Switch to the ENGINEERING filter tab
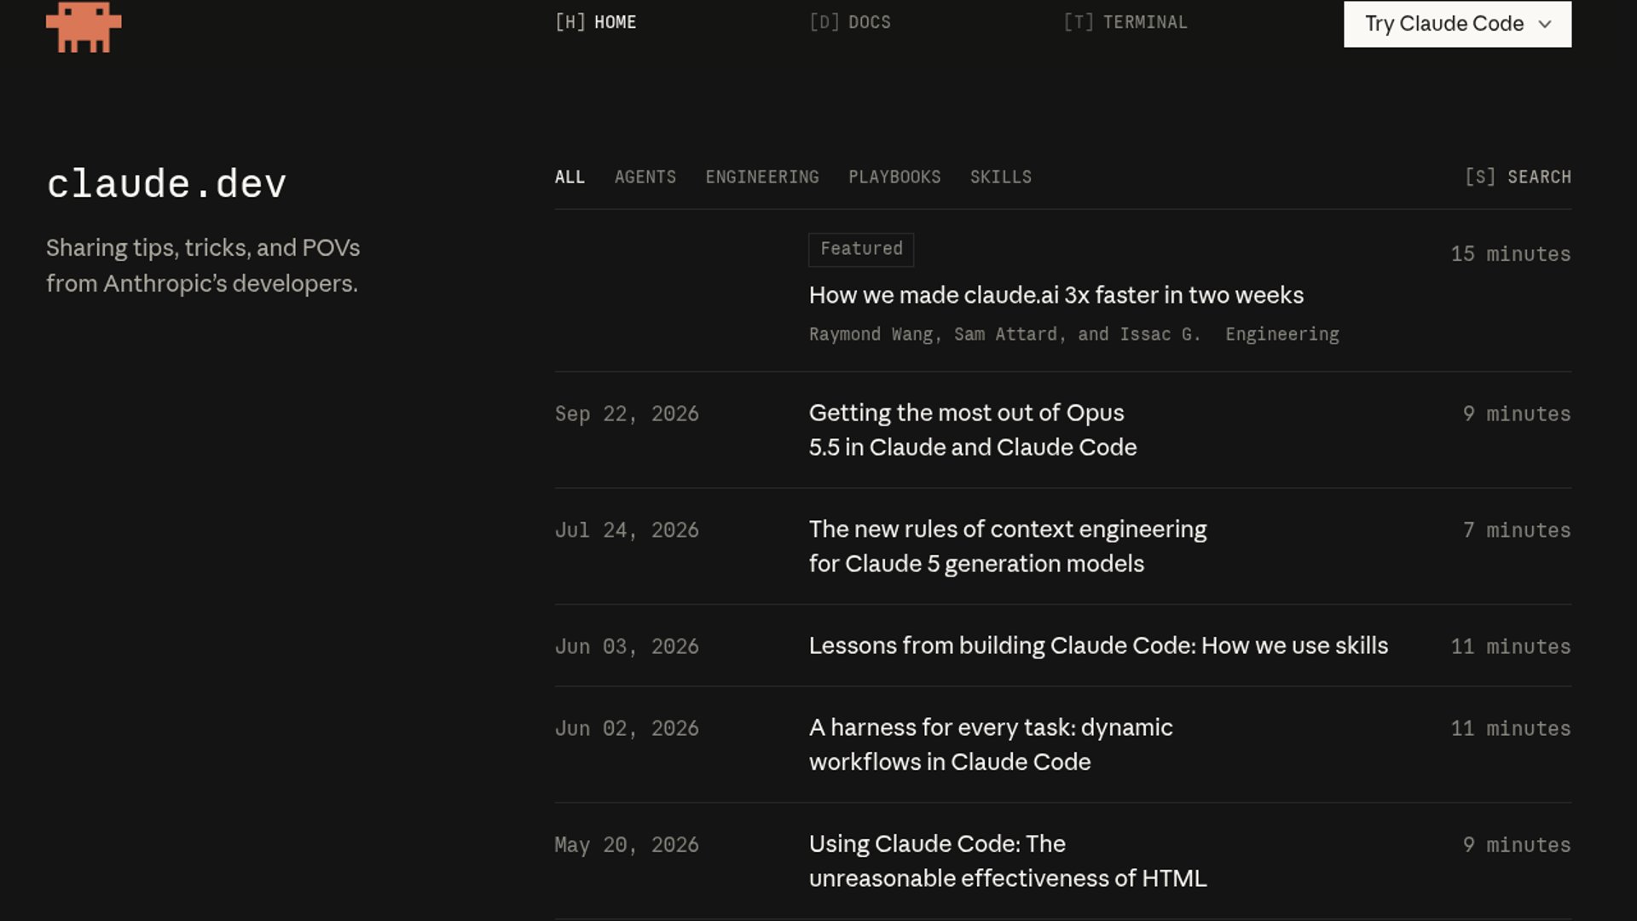Screen dimensions: 1637x921 click(761, 177)
